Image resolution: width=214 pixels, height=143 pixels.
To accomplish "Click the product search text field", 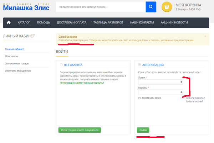I will [x=101, y=7].
